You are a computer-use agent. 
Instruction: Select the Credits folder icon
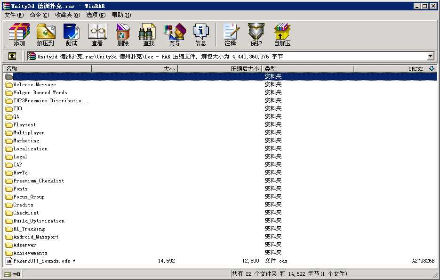(x=9, y=205)
